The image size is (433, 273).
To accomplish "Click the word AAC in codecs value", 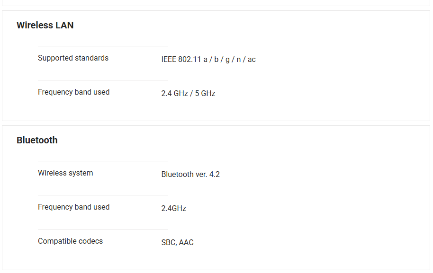I will coord(186,243).
